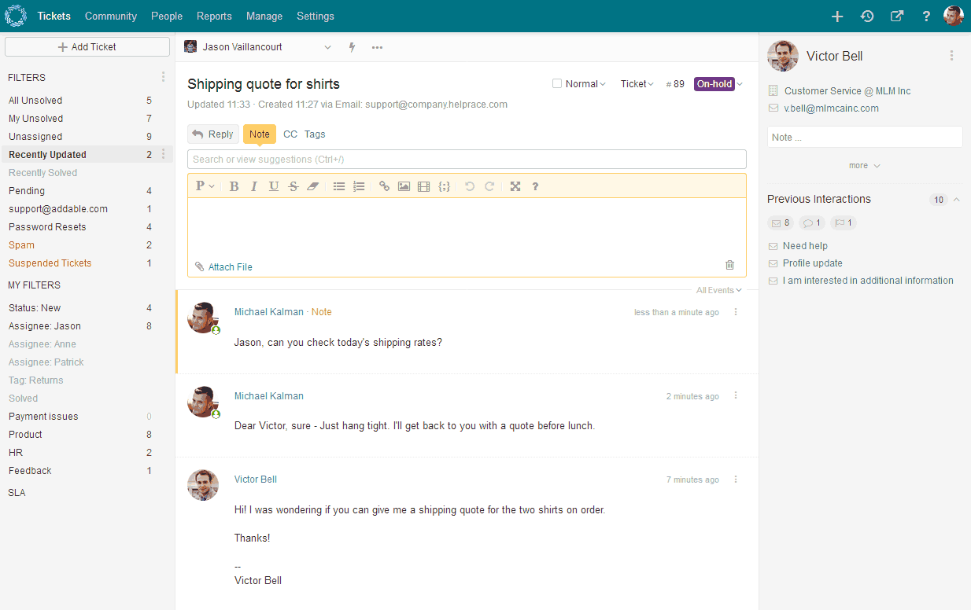971x610 pixels.
Task: Switch to the Reply tab
Action: coord(212,134)
